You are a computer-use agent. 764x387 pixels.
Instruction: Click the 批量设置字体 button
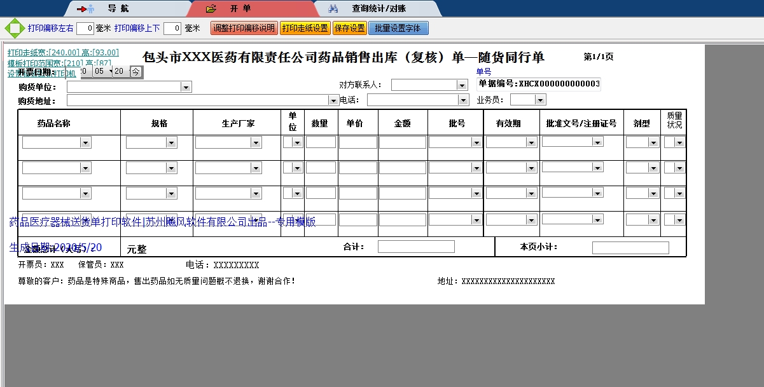tap(398, 29)
